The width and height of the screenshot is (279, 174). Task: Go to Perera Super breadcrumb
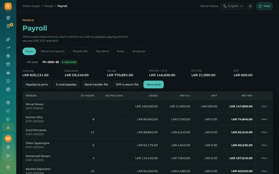31,6
